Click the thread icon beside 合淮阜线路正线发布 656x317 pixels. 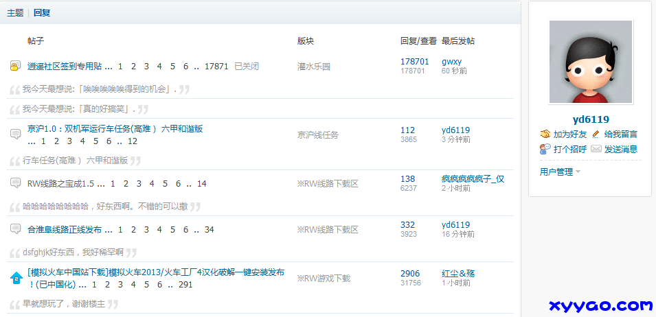[x=16, y=229]
